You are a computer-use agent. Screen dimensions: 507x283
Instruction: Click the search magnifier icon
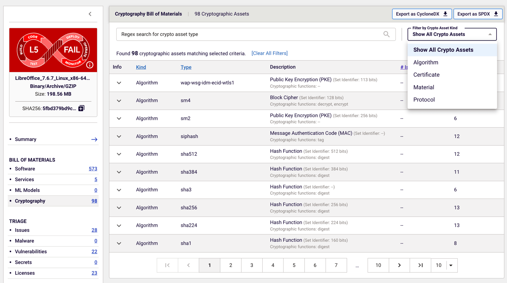(x=386, y=34)
